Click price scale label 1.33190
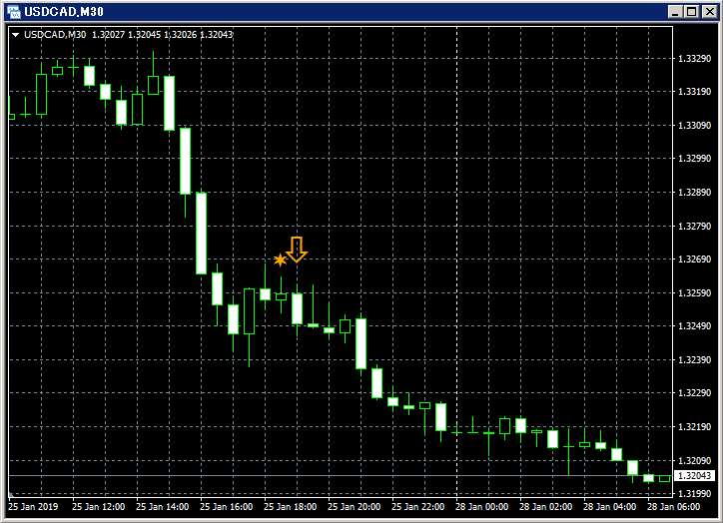 point(694,92)
